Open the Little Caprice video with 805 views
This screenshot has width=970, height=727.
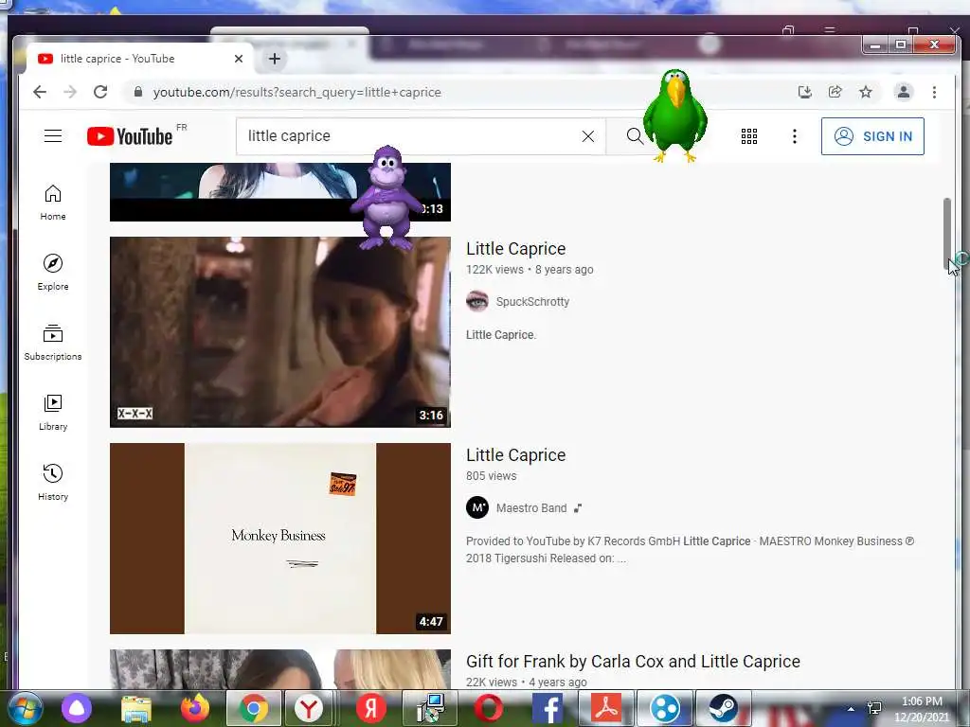pyautogui.click(x=516, y=455)
